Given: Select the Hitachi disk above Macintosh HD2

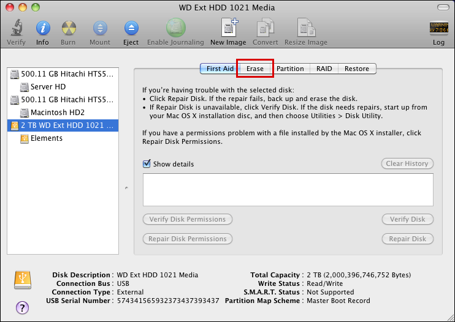Looking at the screenshot, I should [x=63, y=100].
